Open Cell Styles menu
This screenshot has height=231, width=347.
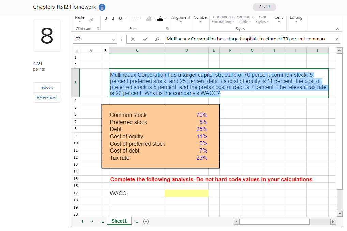coord(262,20)
